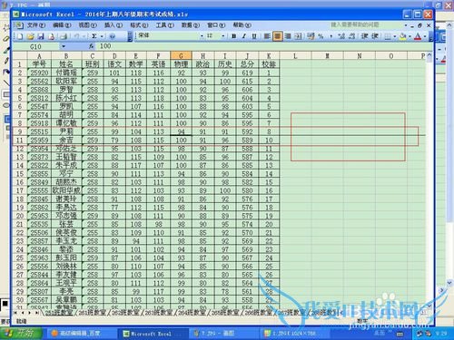The height and width of the screenshot is (340, 454).
Task: Open the 帮助 (Help) menu
Action: [x=242, y=25]
